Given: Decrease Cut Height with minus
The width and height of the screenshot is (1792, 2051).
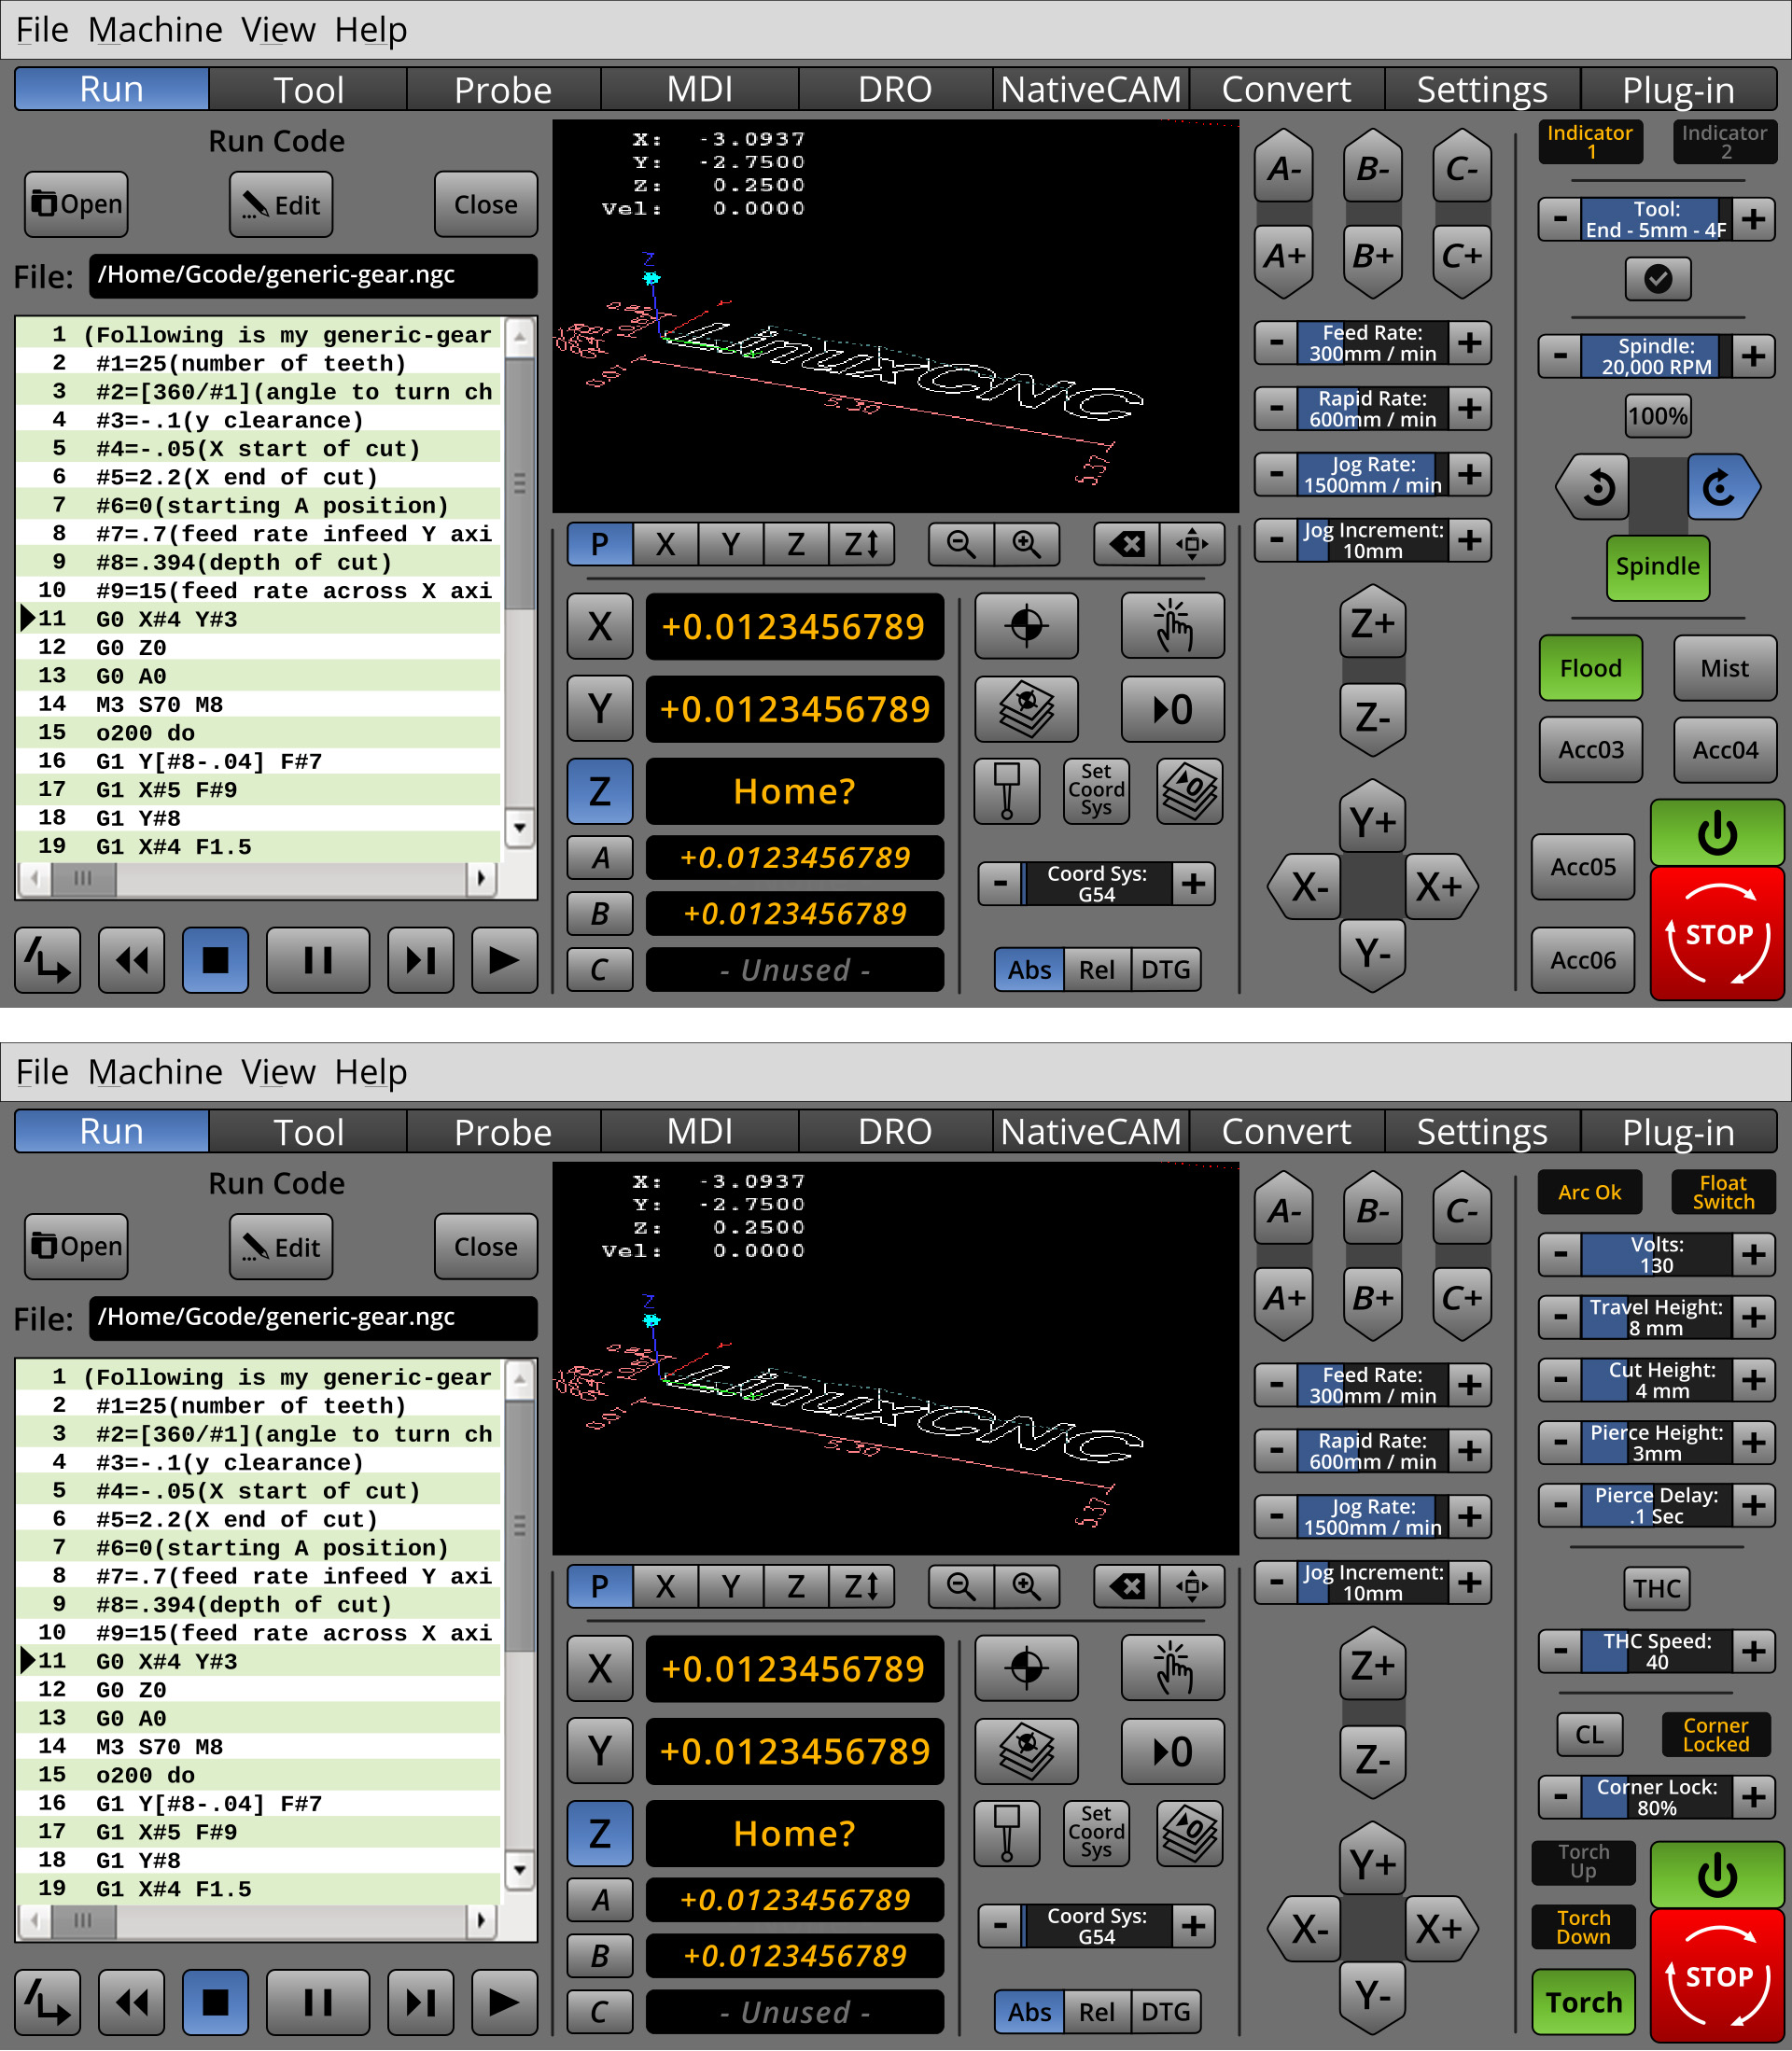Looking at the screenshot, I should pos(1560,1380).
